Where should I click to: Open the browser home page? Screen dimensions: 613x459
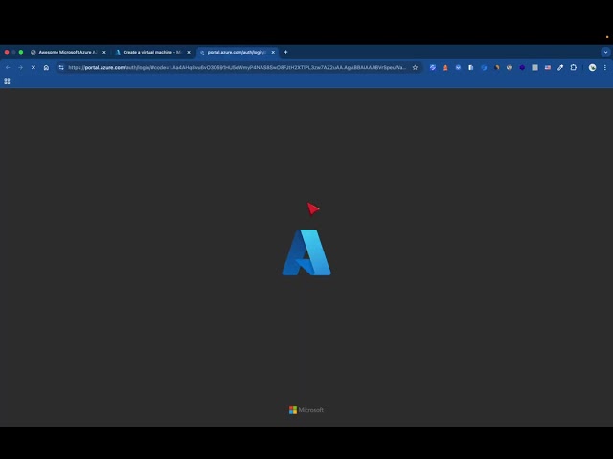[x=46, y=68]
